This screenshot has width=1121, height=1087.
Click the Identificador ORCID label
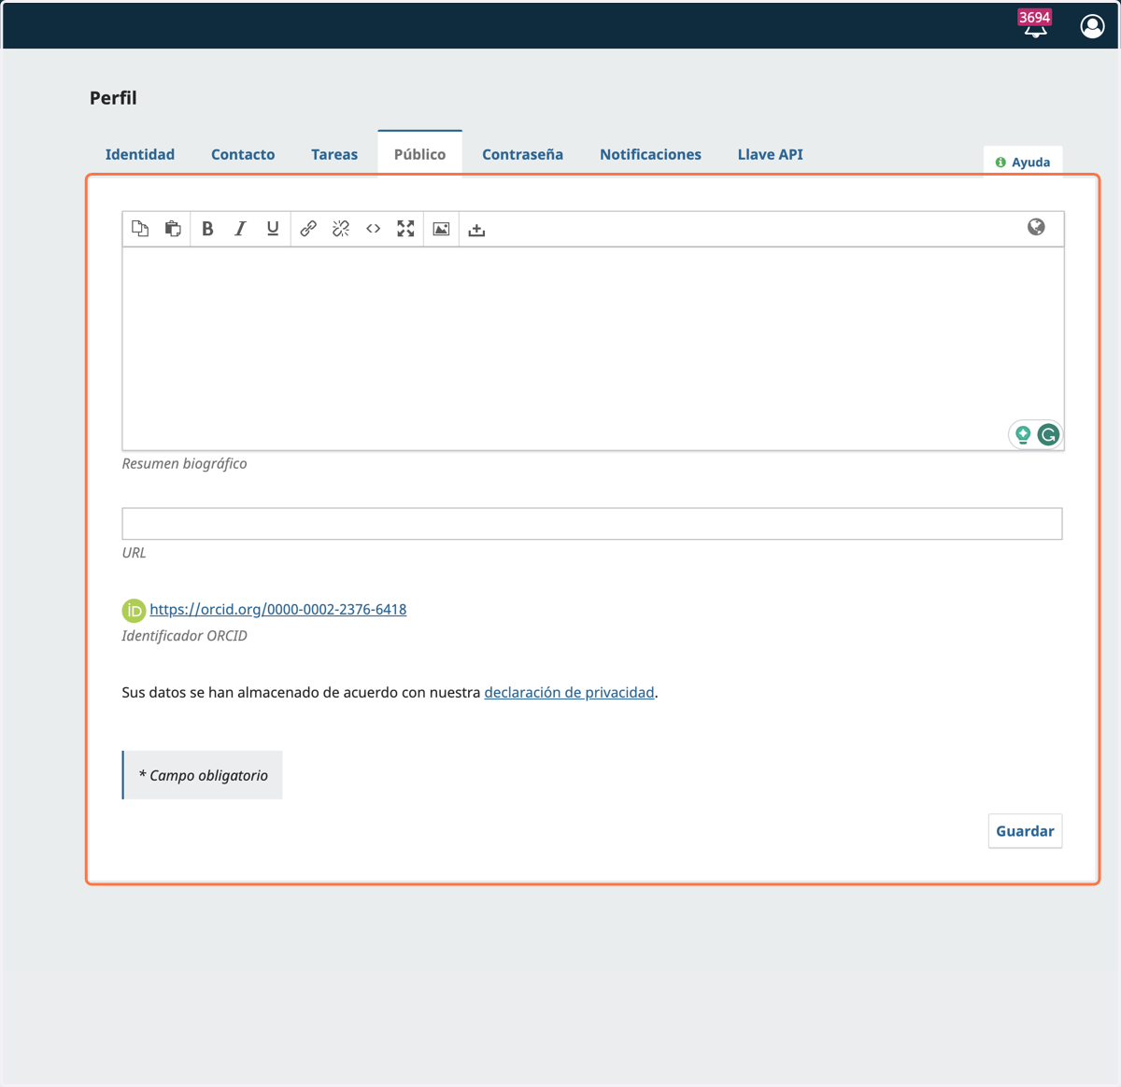point(185,636)
